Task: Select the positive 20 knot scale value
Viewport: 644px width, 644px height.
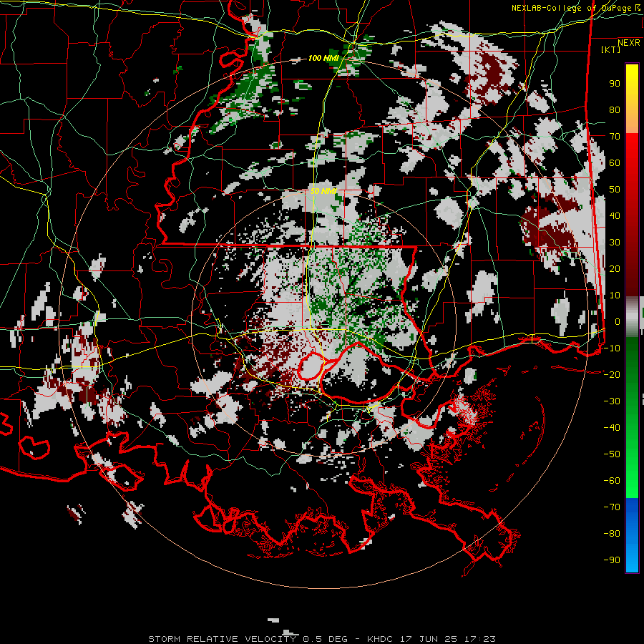Action: point(615,268)
